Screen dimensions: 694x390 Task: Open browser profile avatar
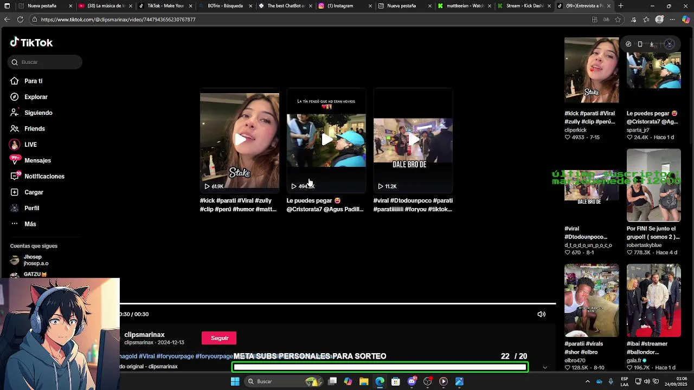659,19
